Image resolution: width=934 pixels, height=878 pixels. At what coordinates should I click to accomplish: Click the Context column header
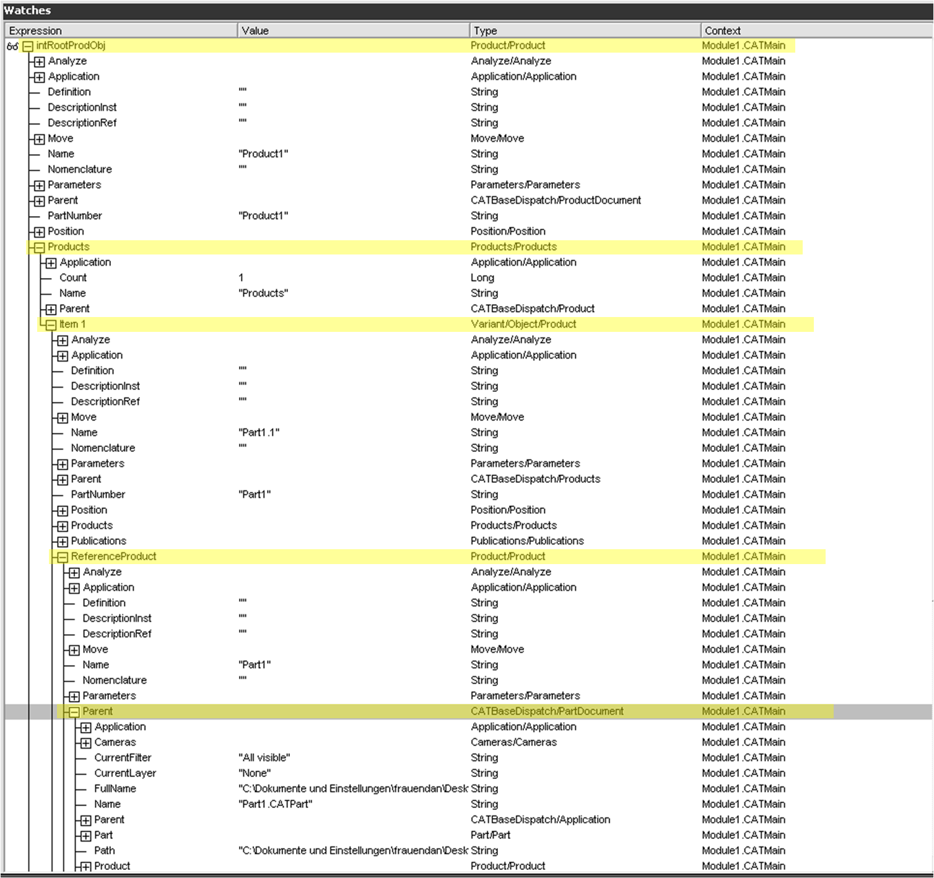[816, 30]
